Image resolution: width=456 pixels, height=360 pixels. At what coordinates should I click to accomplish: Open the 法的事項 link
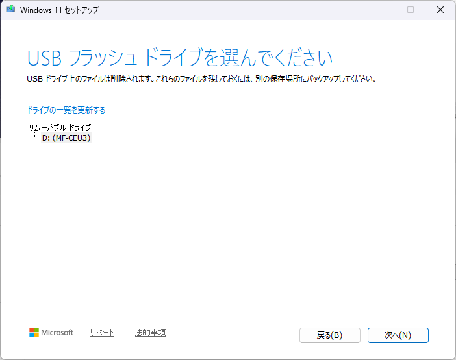point(150,333)
